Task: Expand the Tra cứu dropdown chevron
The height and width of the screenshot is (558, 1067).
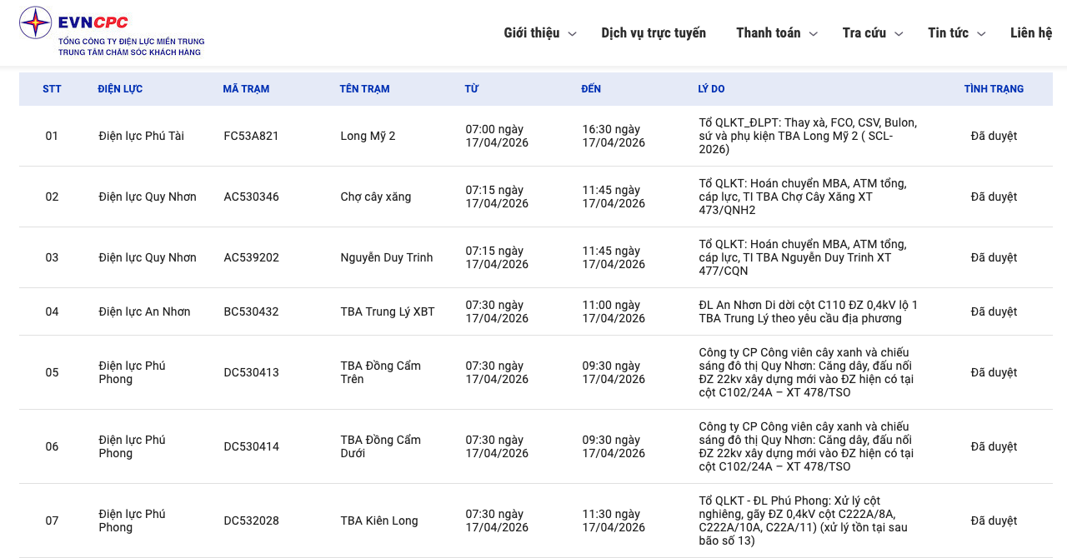Action: pos(899,34)
